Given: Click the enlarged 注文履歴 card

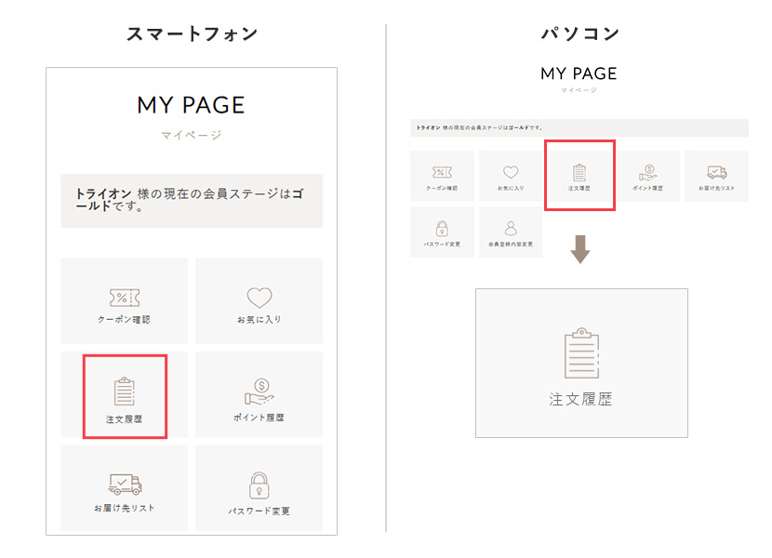Looking at the screenshot, I should point(581,363).
